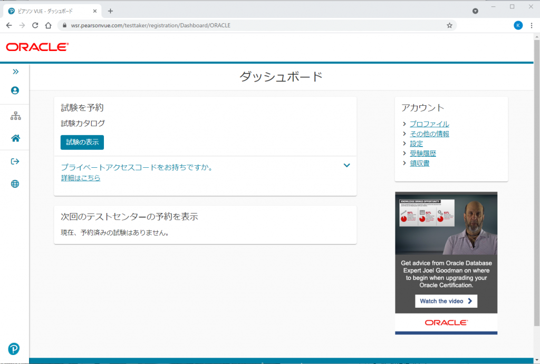Select the ピアソン VUE browser tab
The width and height of the screenshot is (540, 364).
point(49,11)
